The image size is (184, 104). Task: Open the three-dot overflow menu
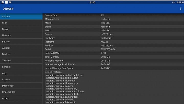pos(181,9)
